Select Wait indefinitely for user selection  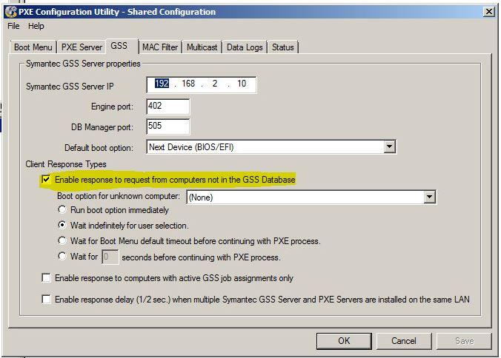[62, 225]
